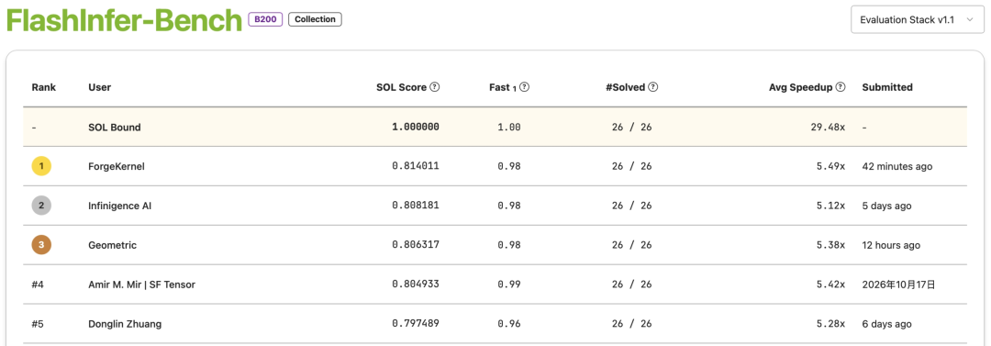The width and height of the screenshot is (991, 346).
Task: Select the B200 tag badge
Action: (265, 19)
